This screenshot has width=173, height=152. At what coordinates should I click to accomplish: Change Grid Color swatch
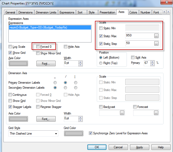74,134
